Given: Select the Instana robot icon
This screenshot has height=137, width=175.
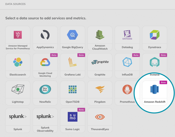Looking at the screenshot, I should pos(155,62).
